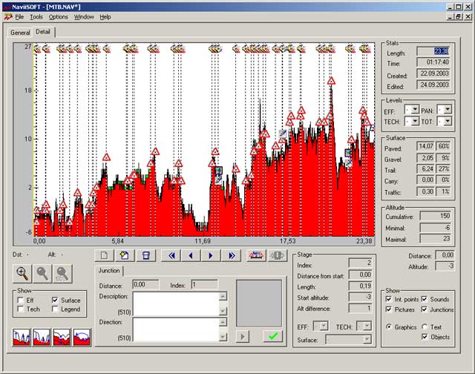Screen dimensions: 475x374
Task: Toggle the Eff checkbox
Action: [21, 300]
